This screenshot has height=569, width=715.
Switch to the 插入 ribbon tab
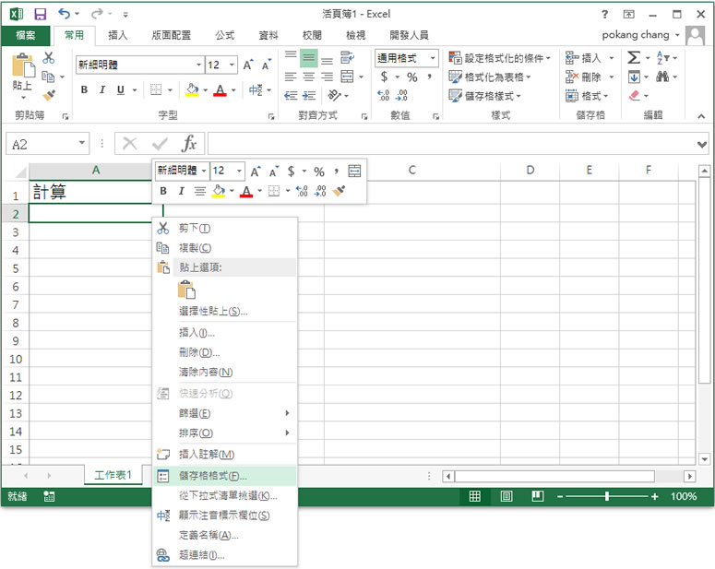coord(118,35)
